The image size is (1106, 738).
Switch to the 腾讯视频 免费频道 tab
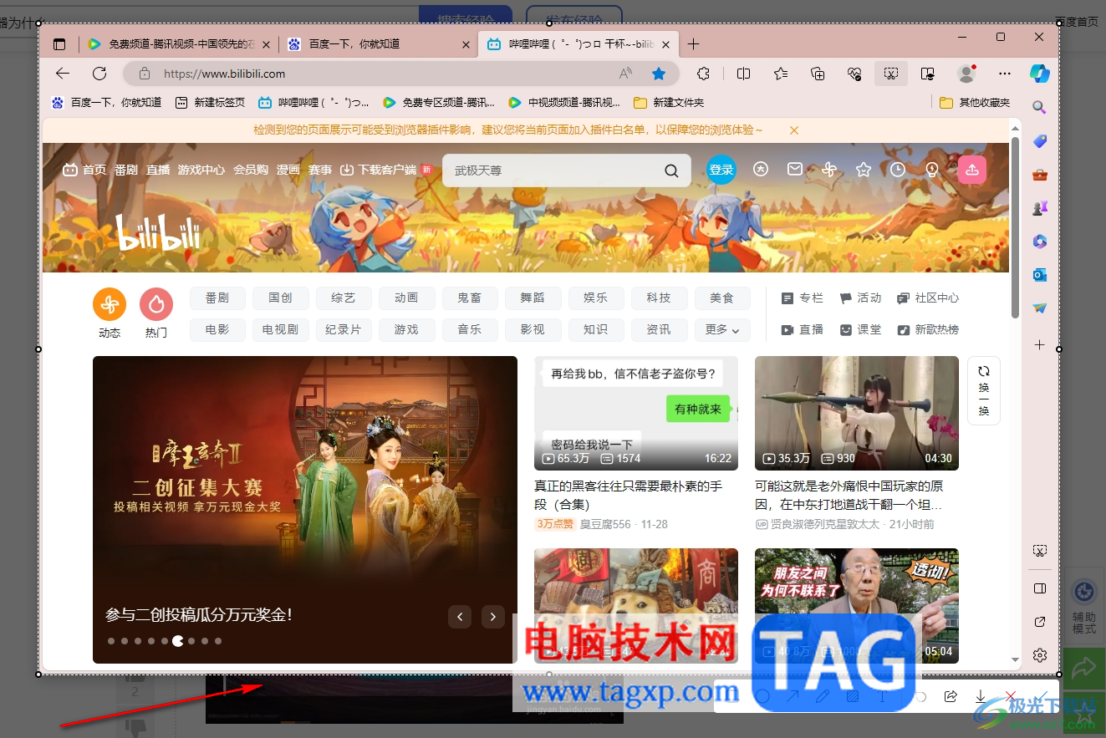[180, 44]
